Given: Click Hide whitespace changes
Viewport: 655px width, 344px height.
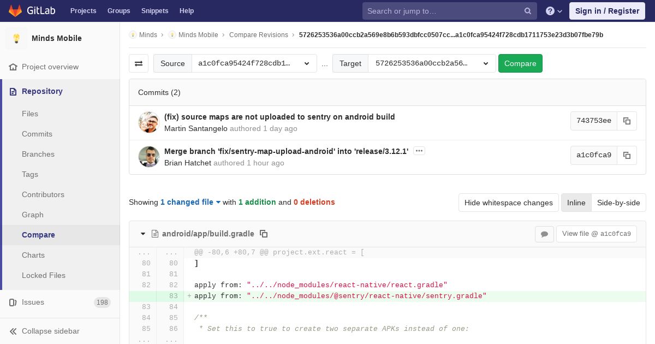Looking at the screenshot, I should [x=509, y=203].
